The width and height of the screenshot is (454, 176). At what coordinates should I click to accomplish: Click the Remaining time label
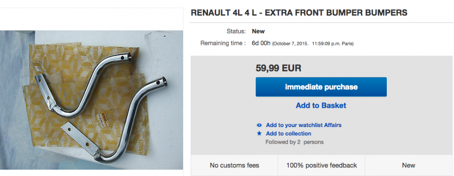(223, 44)
